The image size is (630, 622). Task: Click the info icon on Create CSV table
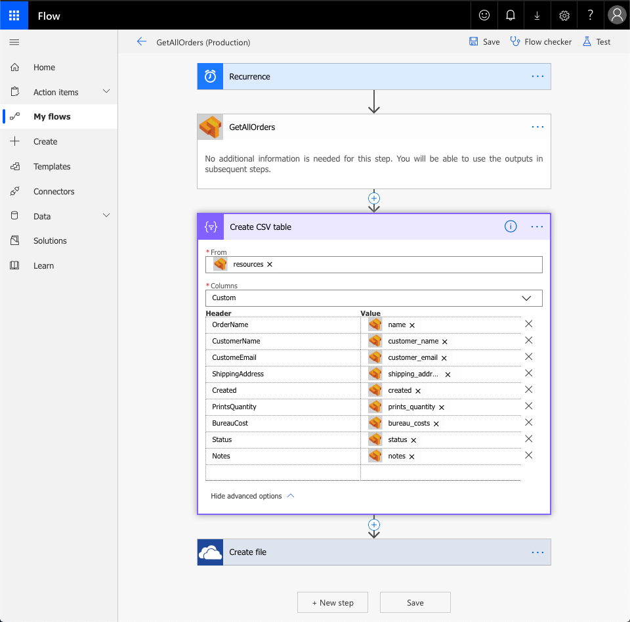[x=511, y=227]
